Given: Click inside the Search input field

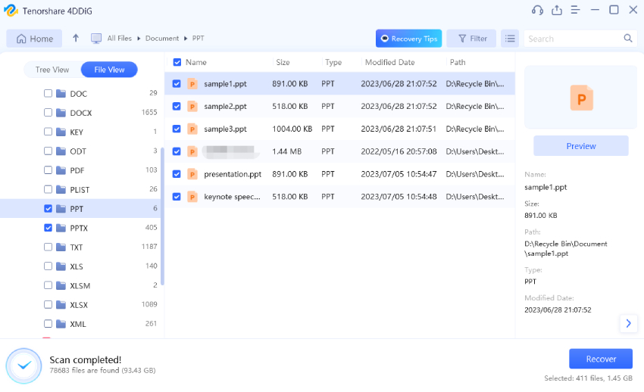Looking at the screenshot, I should [572, 38].
